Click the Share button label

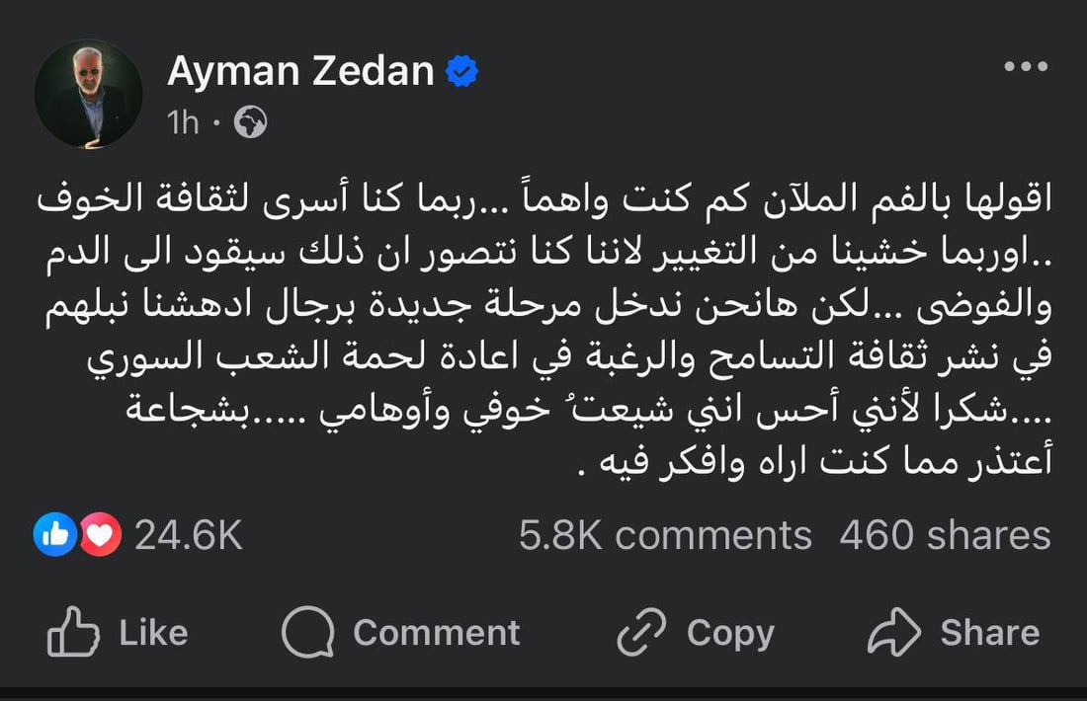988,632
